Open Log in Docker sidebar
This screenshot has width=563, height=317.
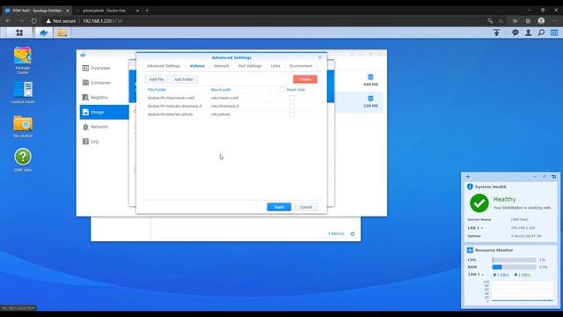(104, 142)
